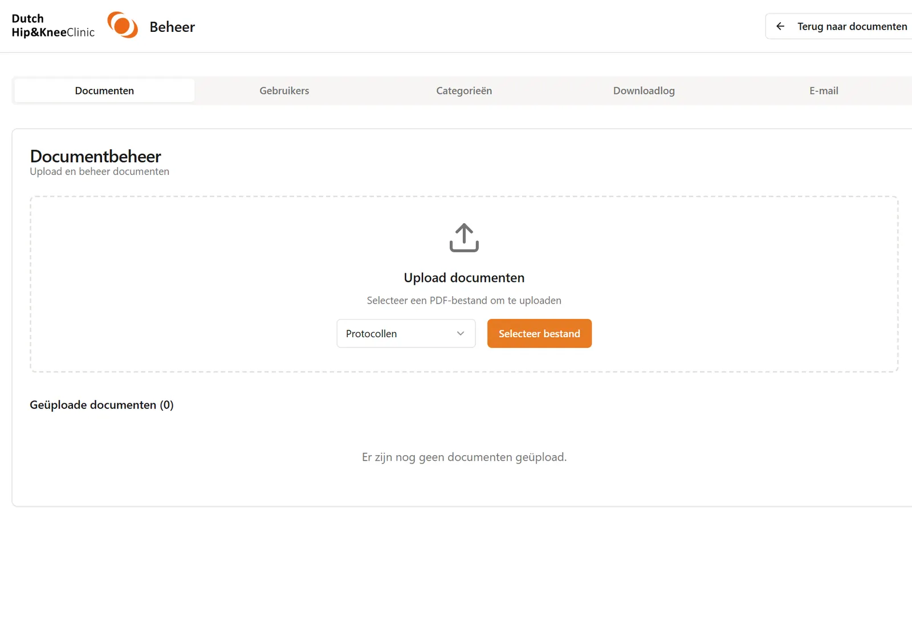Click the Dutch Hip&KneeClinic brand text
Image resolution: width=912 pixels, height=618 pixels.
[53, 26]
